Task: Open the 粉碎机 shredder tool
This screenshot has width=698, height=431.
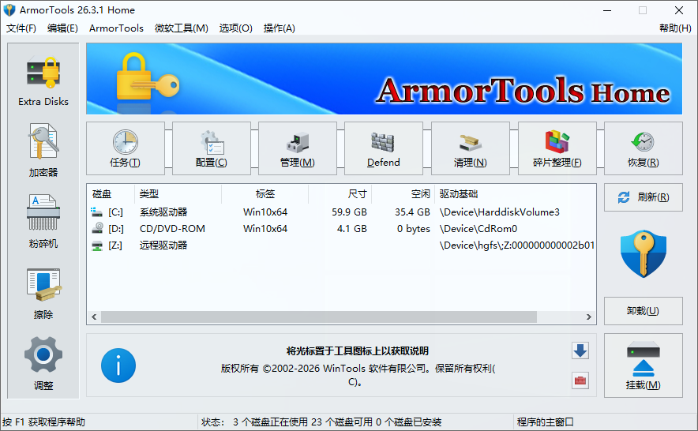Action: coord(43,221)
